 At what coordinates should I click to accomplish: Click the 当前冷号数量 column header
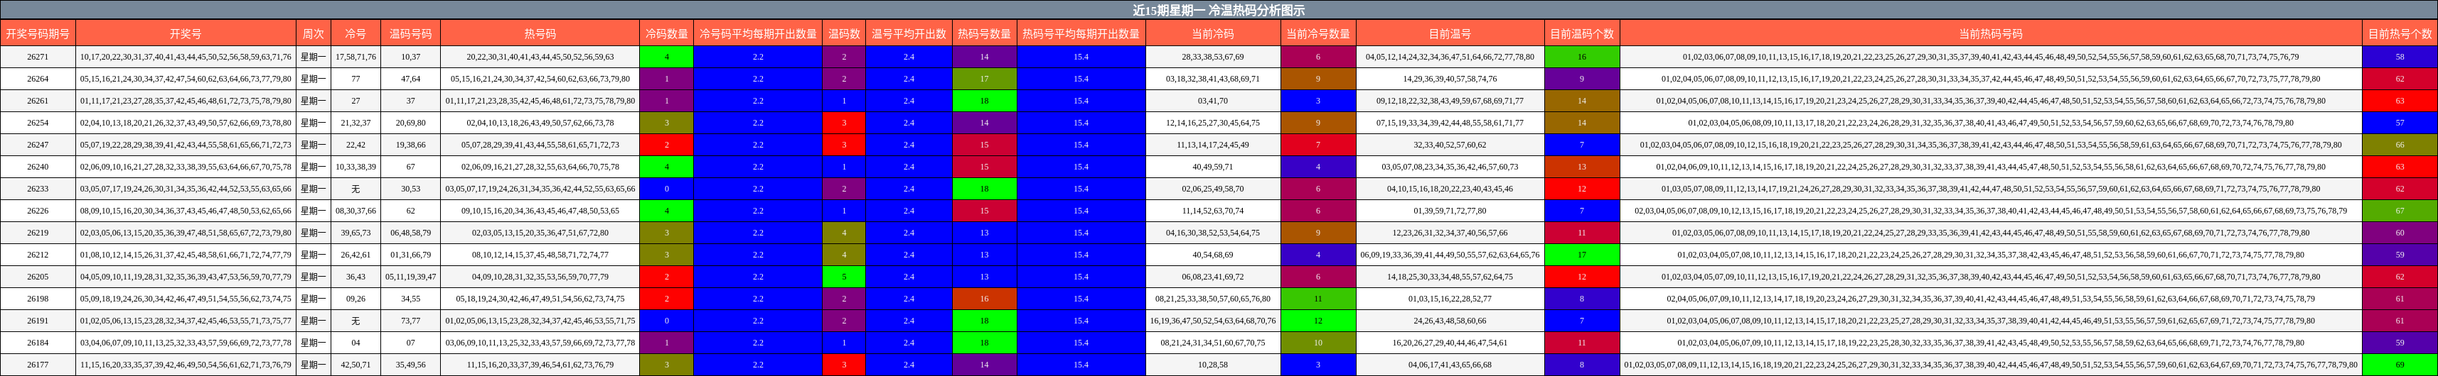point(1317,34)
